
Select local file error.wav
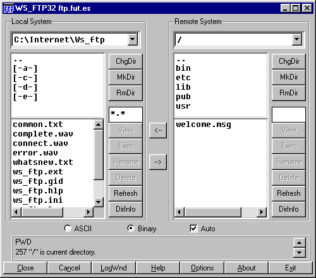(35, 153)
